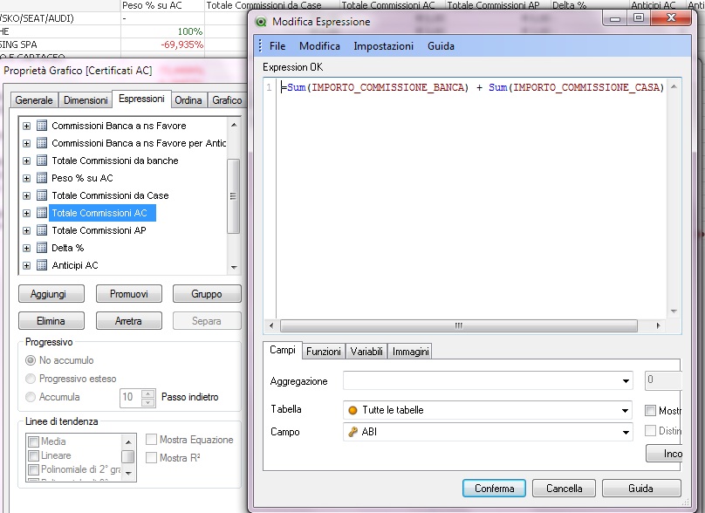
Task: Click table icon beside Delta % expression
Action: click(41, 248)
